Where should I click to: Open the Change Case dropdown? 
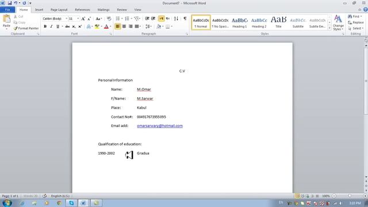tap(99, 18)
